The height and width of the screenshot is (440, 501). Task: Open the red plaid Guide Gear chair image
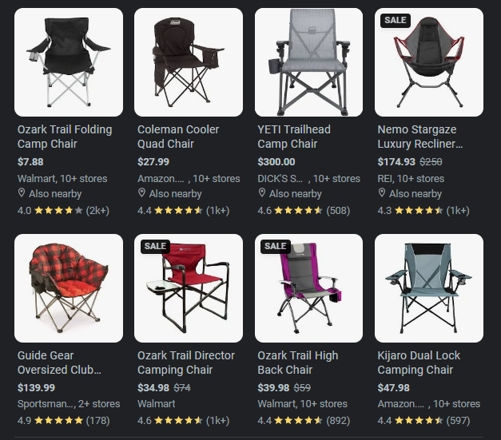point(69,288)
